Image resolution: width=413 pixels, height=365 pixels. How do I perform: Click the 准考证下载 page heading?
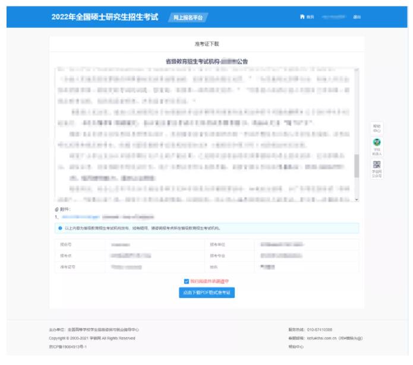(207, 44)
